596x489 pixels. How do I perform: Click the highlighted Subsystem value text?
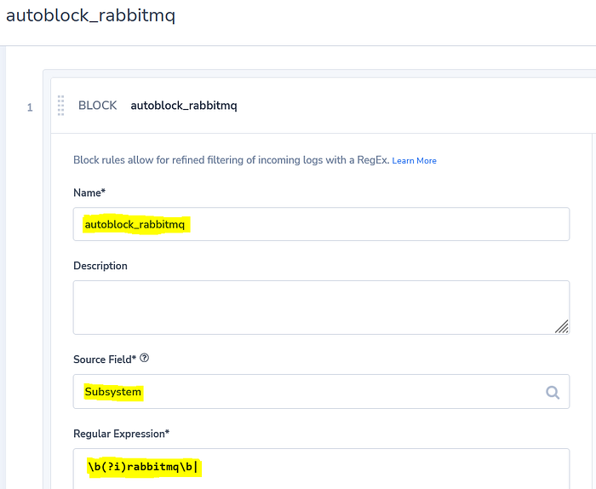pos(113,392)
